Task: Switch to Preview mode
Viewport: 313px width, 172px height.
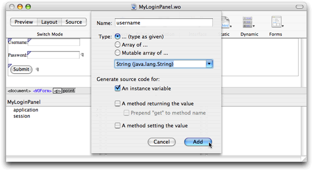Action: 24,22
